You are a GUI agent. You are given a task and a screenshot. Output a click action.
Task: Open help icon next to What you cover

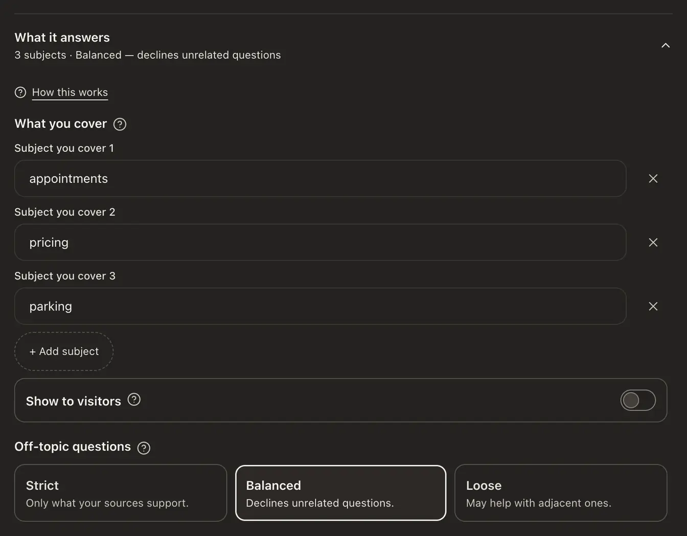pyautogui.click(x=120, y=124)
